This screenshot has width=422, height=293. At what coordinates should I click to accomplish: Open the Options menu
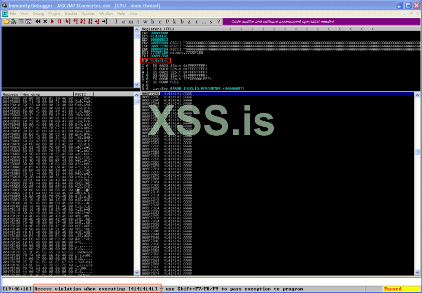click(88, 14)
